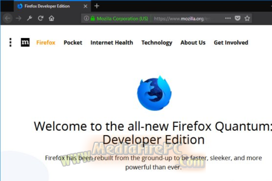Screen dimensions: 272x181
Task: Open page actions three-dots menu
Action: point(228,18)
